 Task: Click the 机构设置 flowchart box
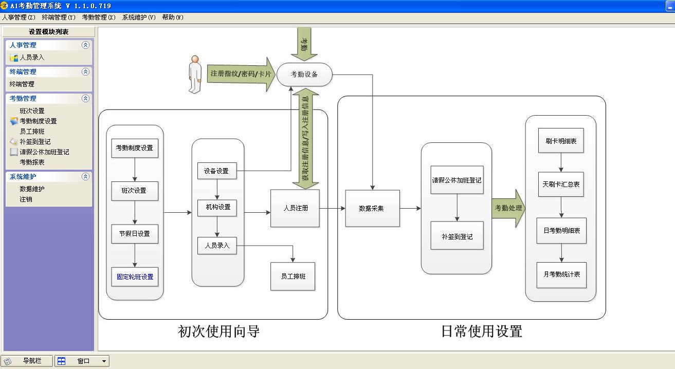coord(217,208)
